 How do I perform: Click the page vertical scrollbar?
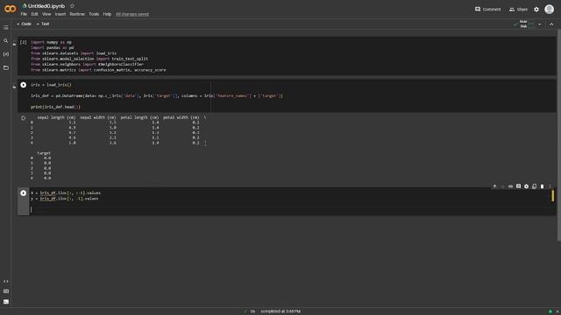(559, 136)
